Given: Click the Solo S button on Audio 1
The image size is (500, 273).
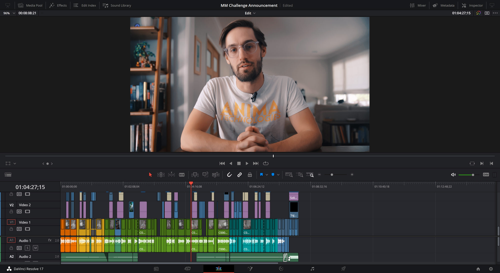Looking at the screenshot, I should (x=27, y=248).
